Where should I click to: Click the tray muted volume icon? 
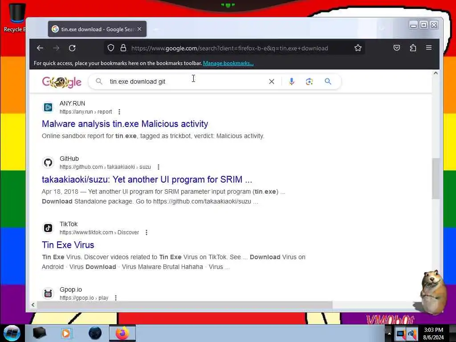point(412,334)
